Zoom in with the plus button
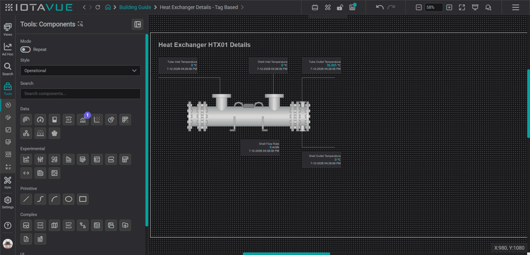Viewport: 530px width, 255px height. click(x=449, y=7)
